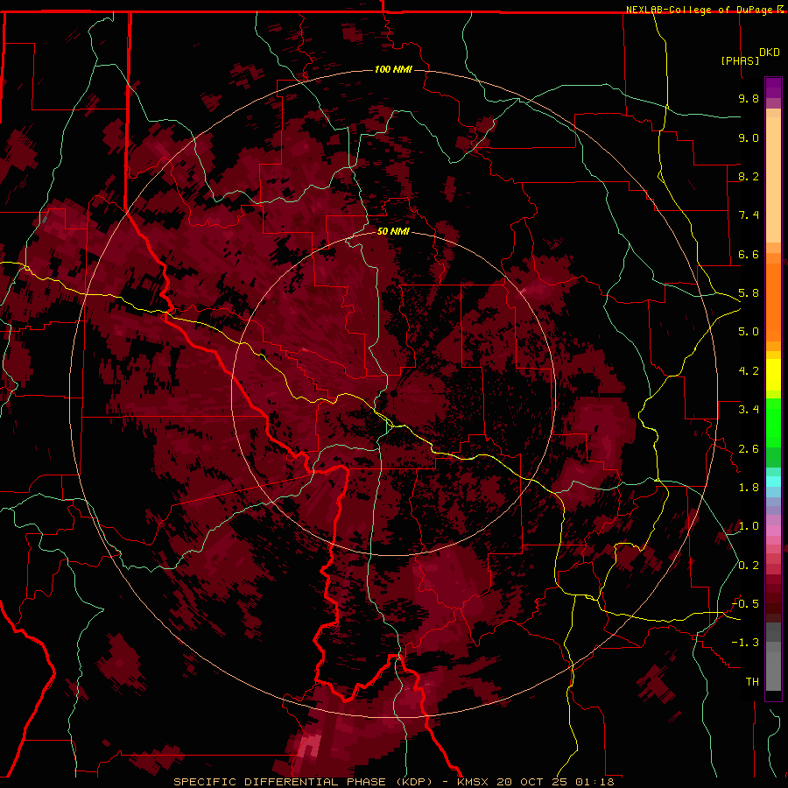The height and width of the screenshot is (788, 788).
Task: Click the 5.8 scale value
Action: (x=749, y=293)
